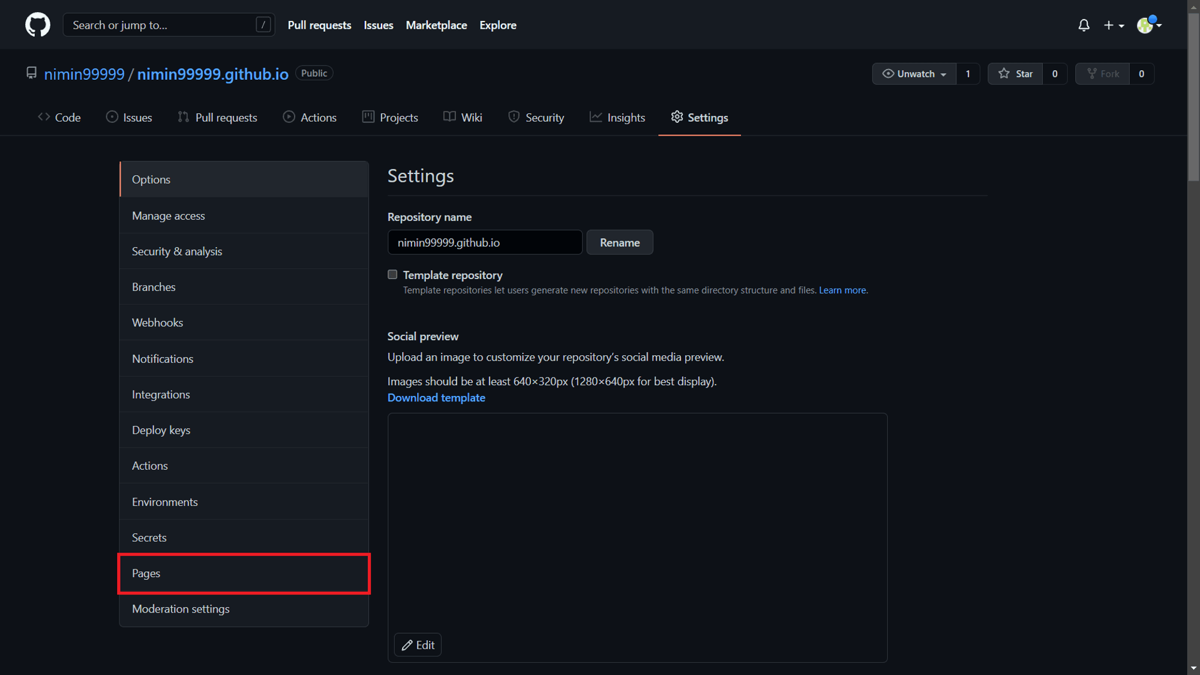Screen dimensions: 1200x675
Task: Open Deploy keys settings
Action: click(x=244, y=430)
